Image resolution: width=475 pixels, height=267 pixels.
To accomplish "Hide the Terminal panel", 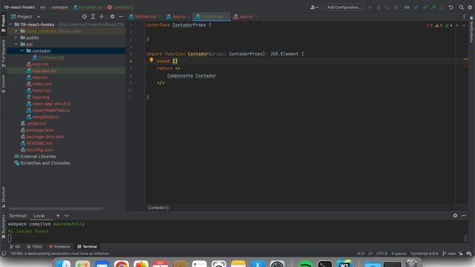I will pos(464,216).
